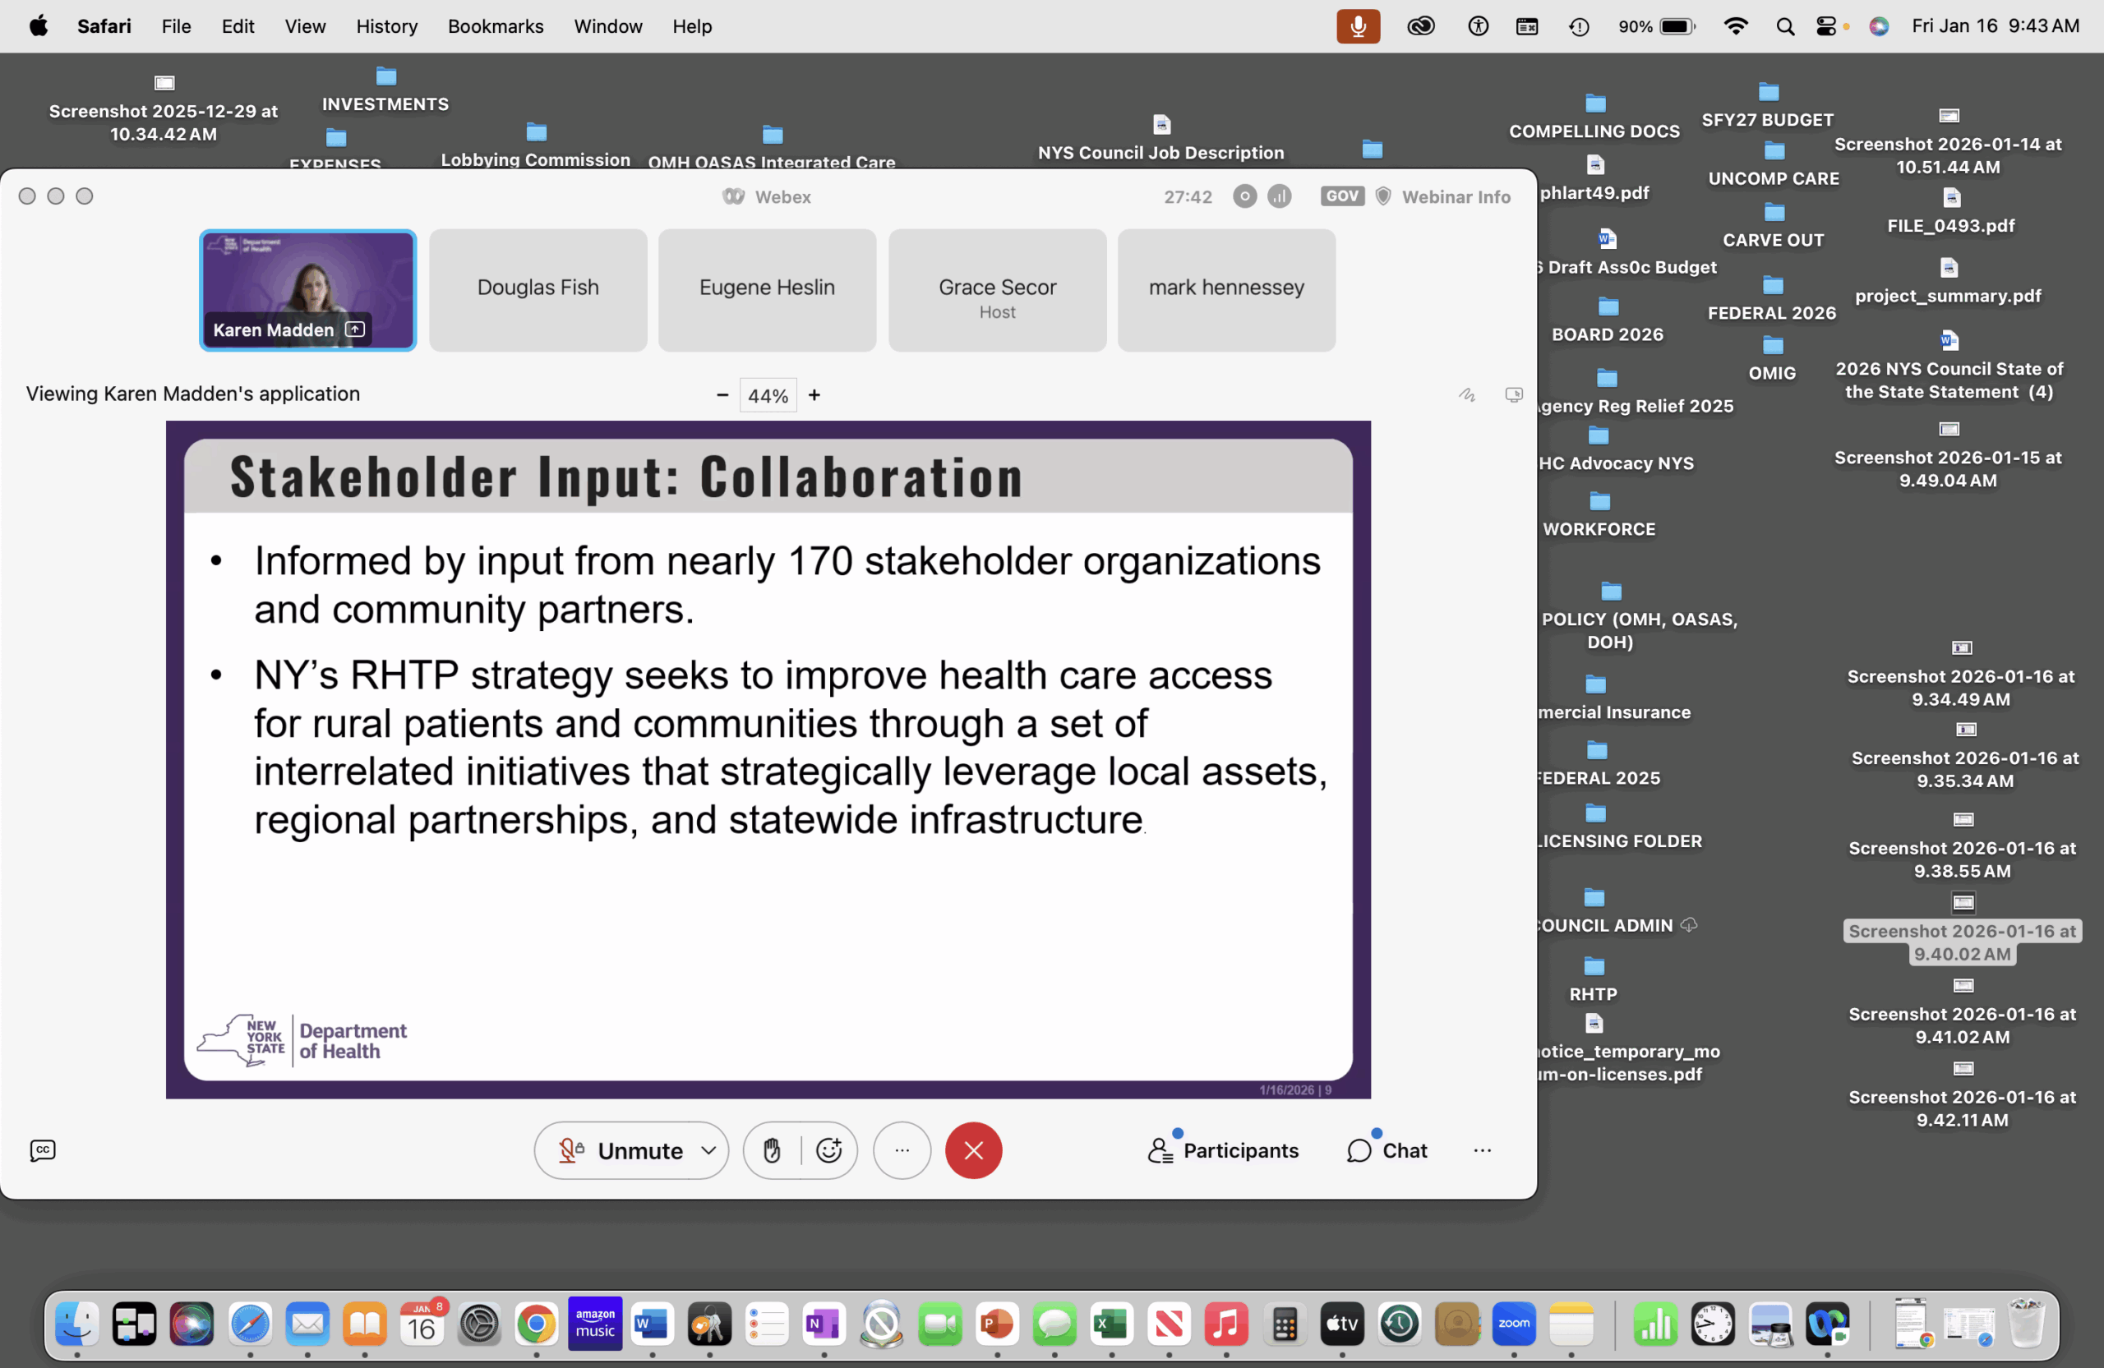Toggle closed captions icon

point(43,1149)
